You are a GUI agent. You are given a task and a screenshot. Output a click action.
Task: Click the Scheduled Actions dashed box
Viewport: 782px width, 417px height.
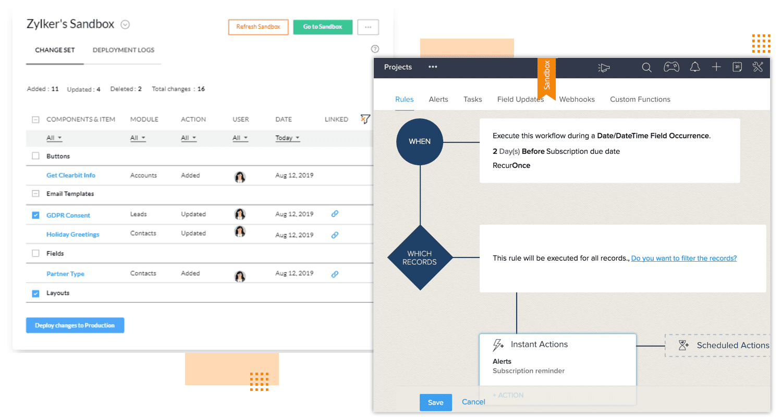(717, 345)
